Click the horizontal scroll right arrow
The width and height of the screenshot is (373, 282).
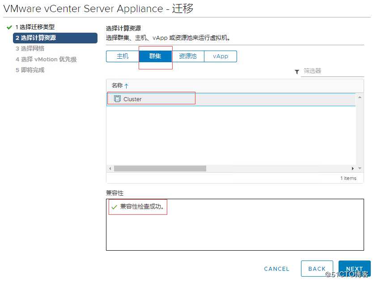353,168
